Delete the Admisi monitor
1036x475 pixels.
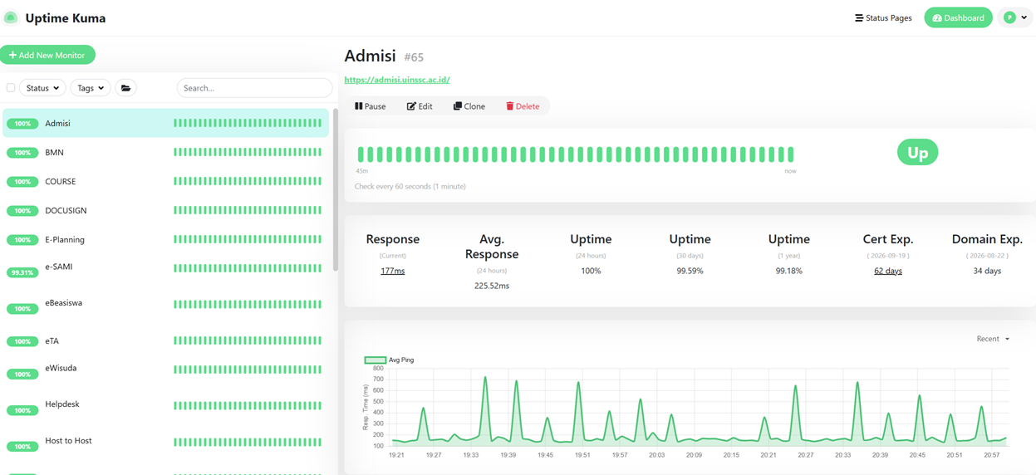(x=523, y=106)
